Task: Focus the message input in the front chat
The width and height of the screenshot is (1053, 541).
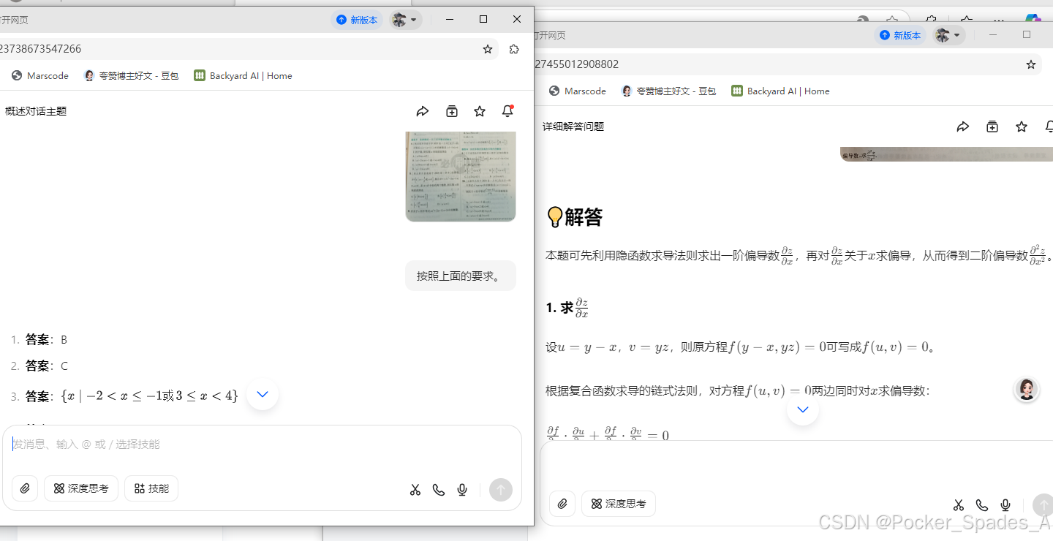Action: (262, 444)
